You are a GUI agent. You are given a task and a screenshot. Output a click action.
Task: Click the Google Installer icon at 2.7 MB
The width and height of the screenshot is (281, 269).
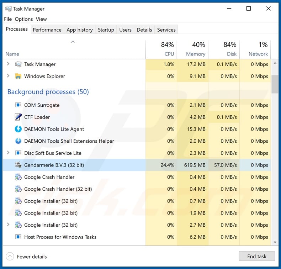point(18,225)
